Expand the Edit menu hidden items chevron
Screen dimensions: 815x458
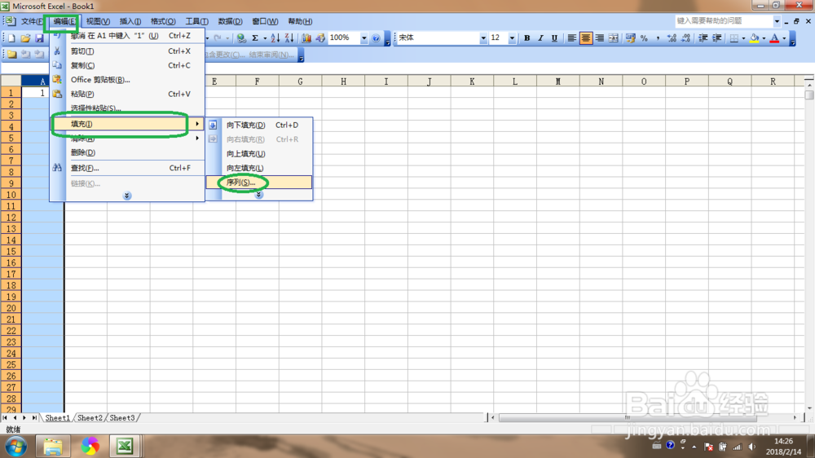pyautogui.click(x=127, y=196)
